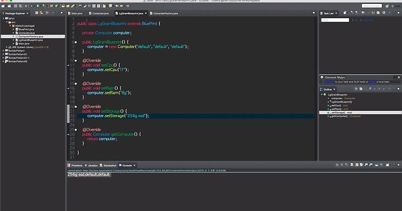The image size is (402, 211).
Task: Click the New file toolbar icon
Action: click(3, 6)
